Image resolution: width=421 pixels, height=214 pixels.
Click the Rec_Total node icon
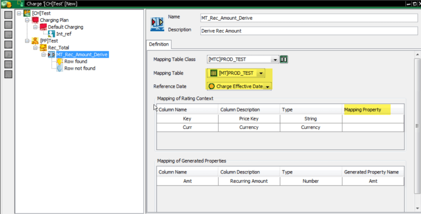pos(43,48)
